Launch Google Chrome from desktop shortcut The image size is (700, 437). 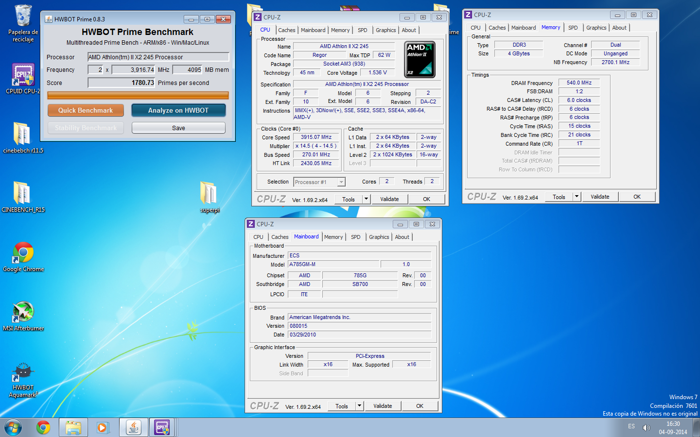(x=23, y=257)
